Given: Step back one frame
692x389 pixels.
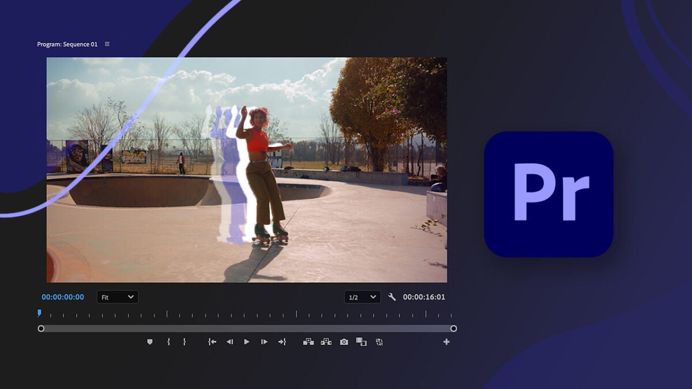Looking at the screenshot, I should click(230, 342).
